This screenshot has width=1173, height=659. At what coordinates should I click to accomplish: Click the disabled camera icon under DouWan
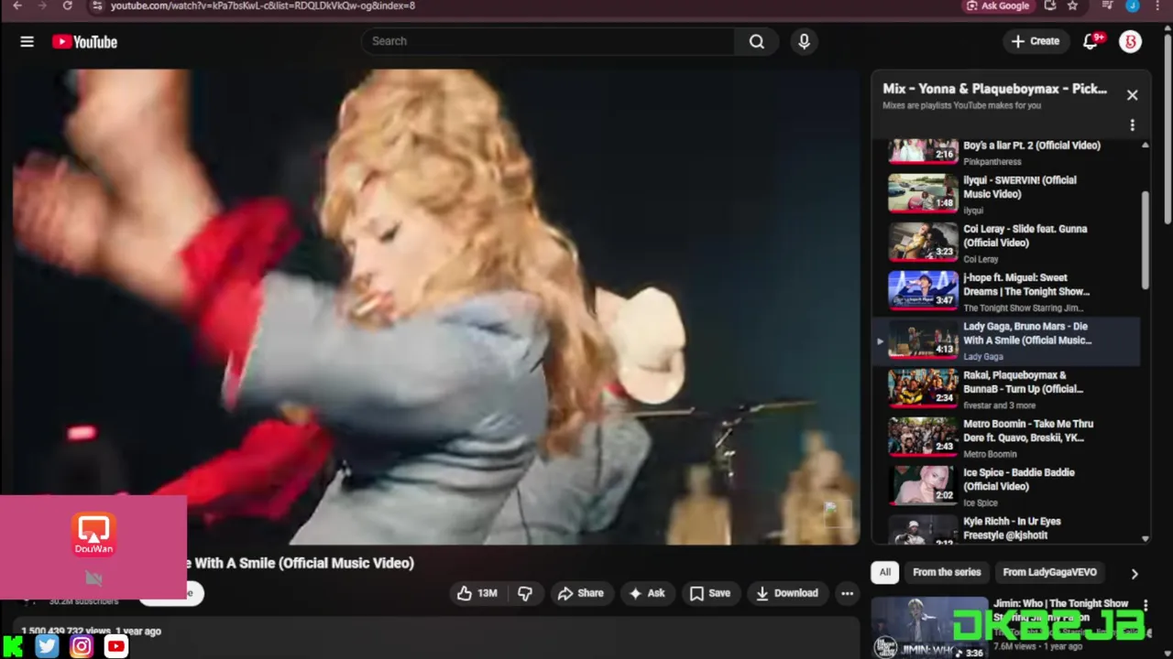click(93, 578)
